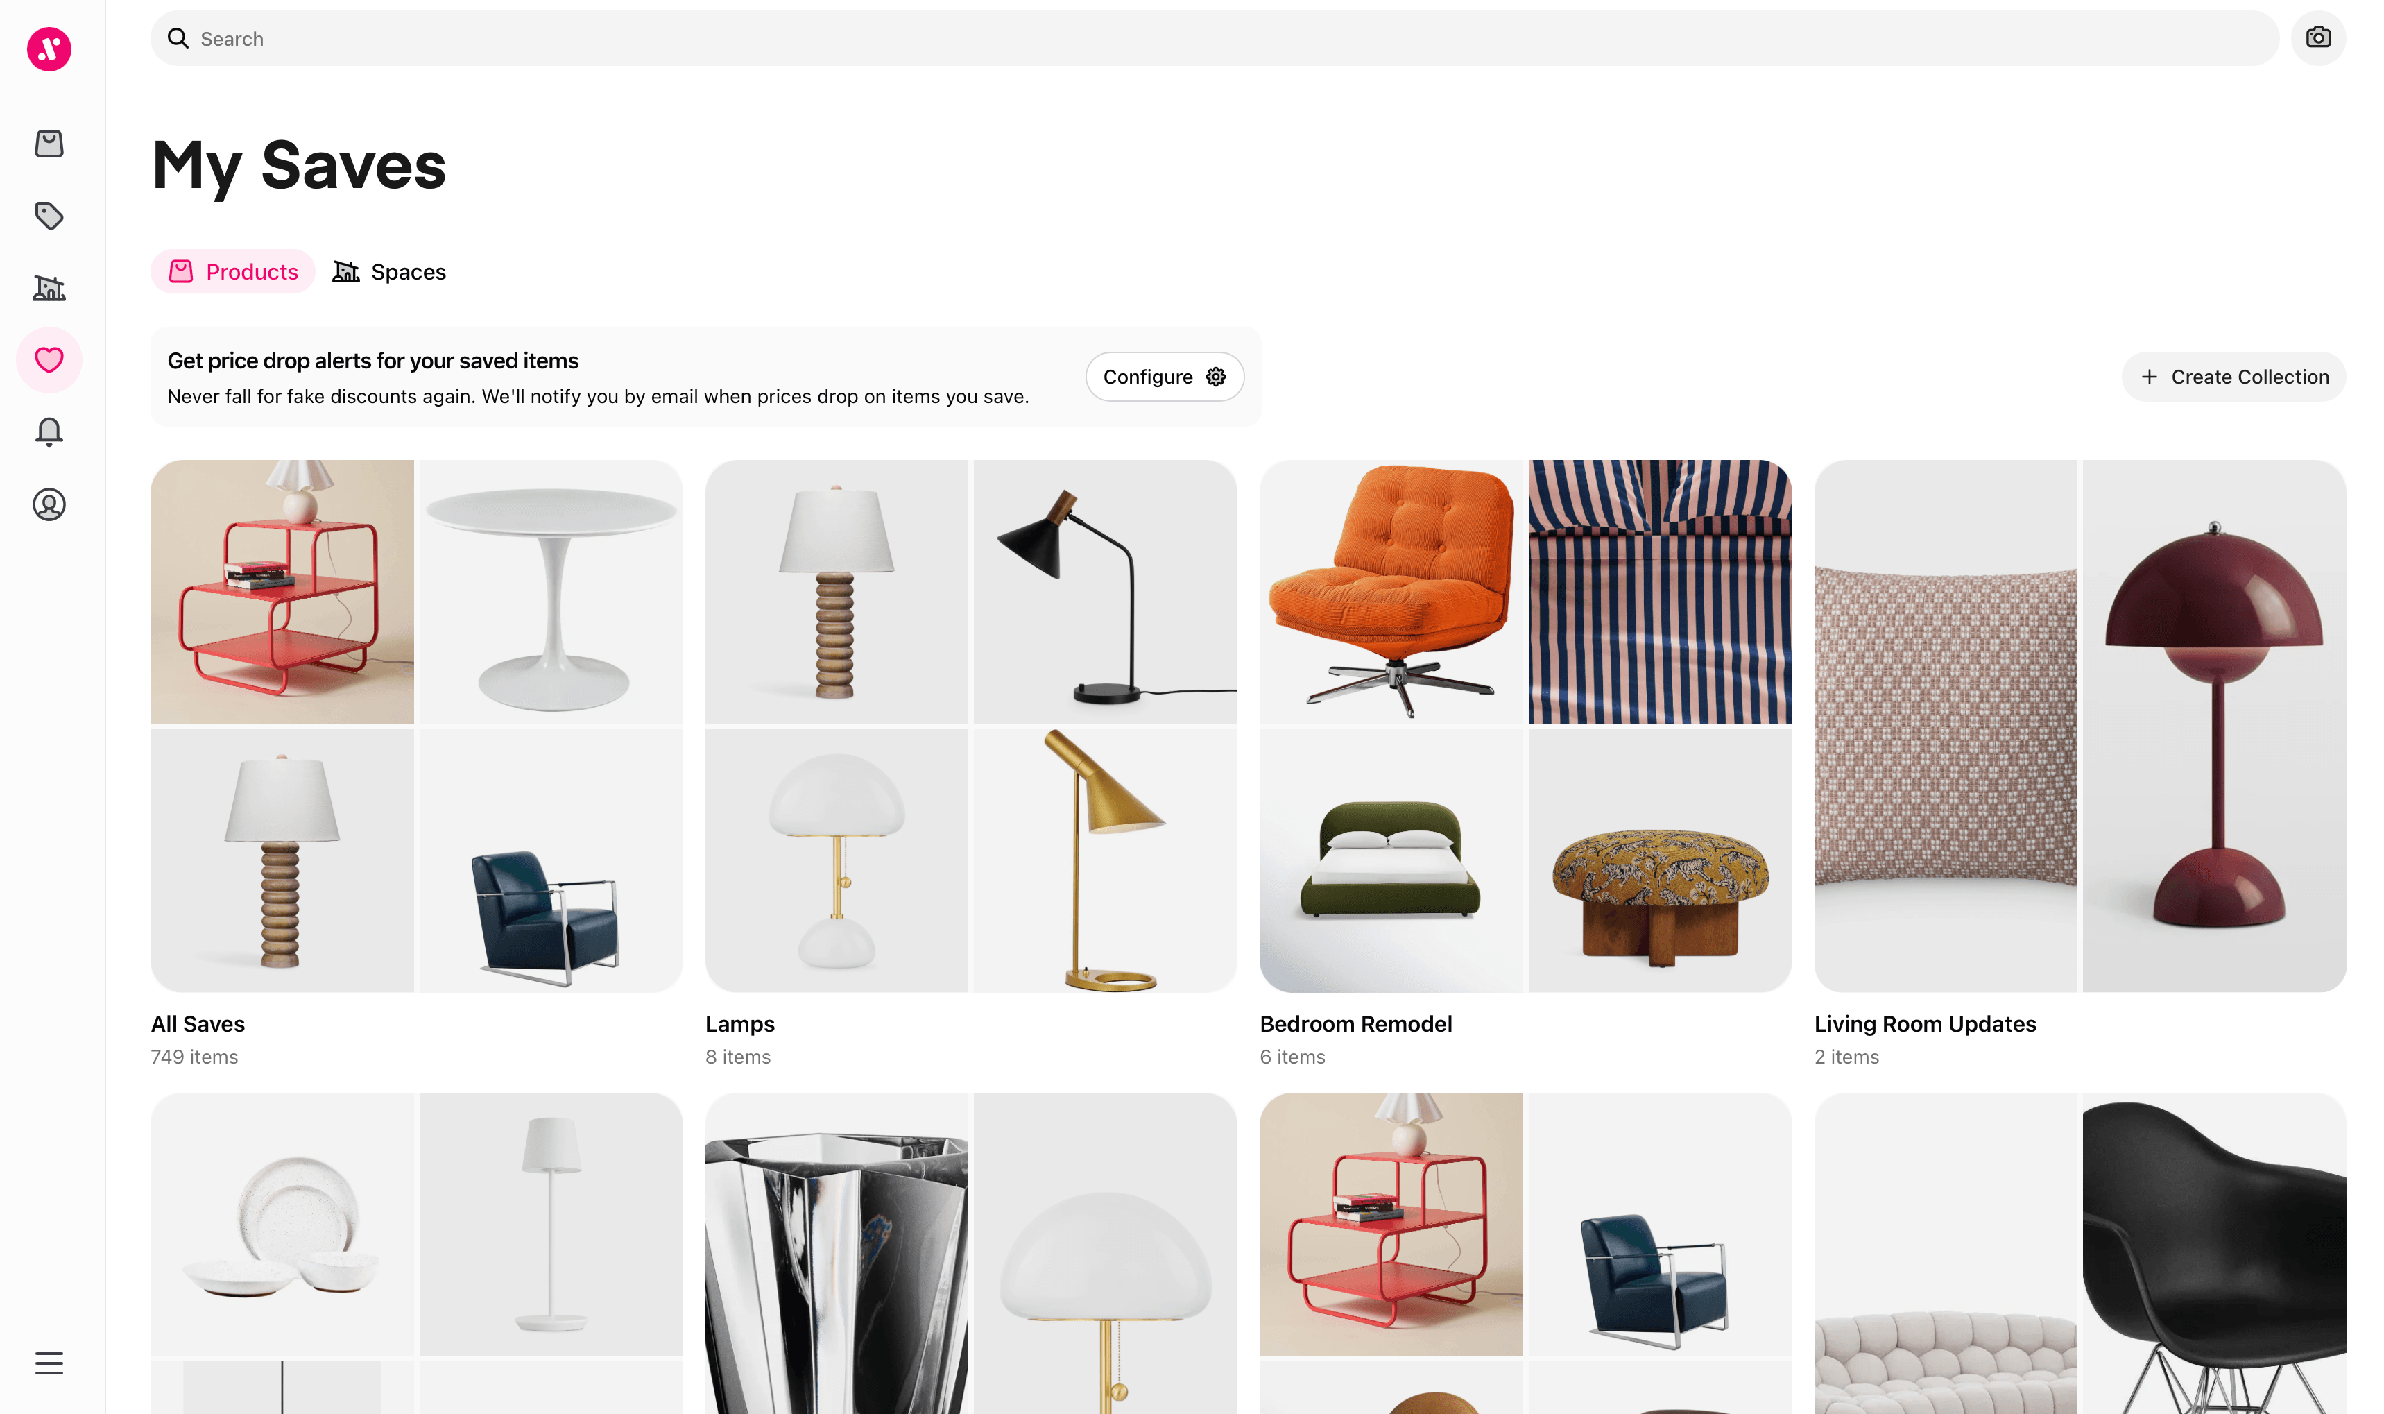The height and width of the screenshot is (1414, 2384).
Task: Open the Lamps collection thumbnail
Action: click(970, 726)
